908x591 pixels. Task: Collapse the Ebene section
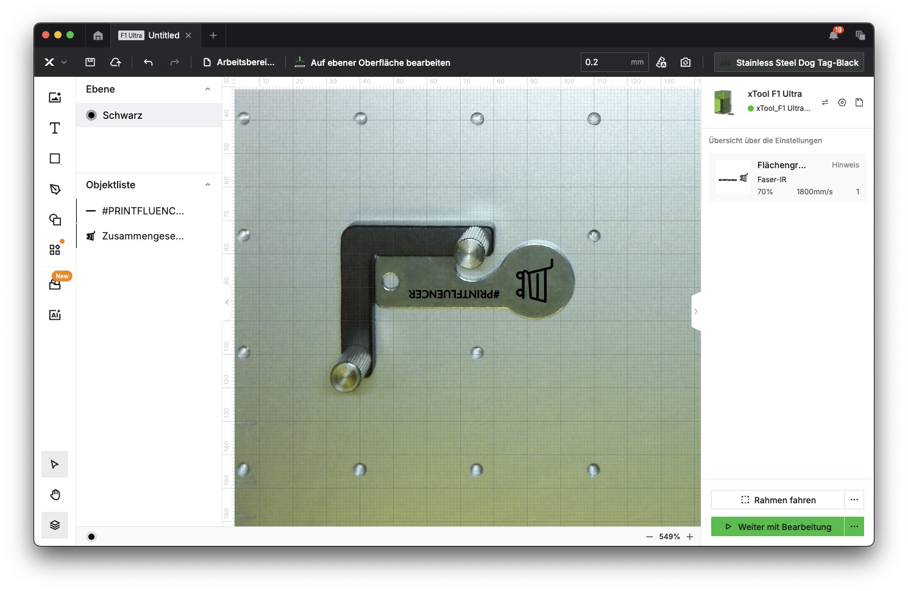(x=208, y=89)
